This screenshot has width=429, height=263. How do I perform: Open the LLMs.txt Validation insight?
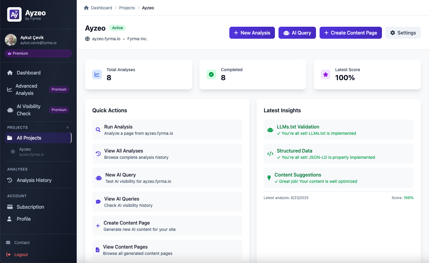[339, 130]
